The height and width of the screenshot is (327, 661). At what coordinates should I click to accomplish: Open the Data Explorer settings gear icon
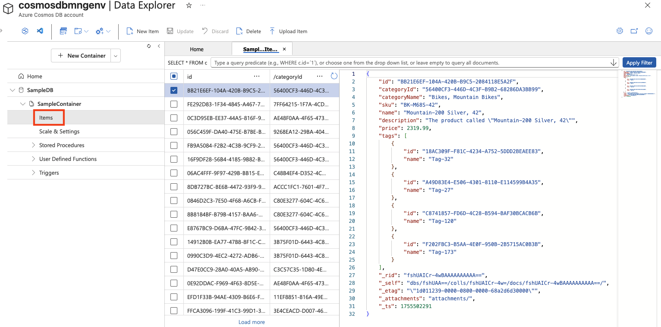(x=620, y=31)
